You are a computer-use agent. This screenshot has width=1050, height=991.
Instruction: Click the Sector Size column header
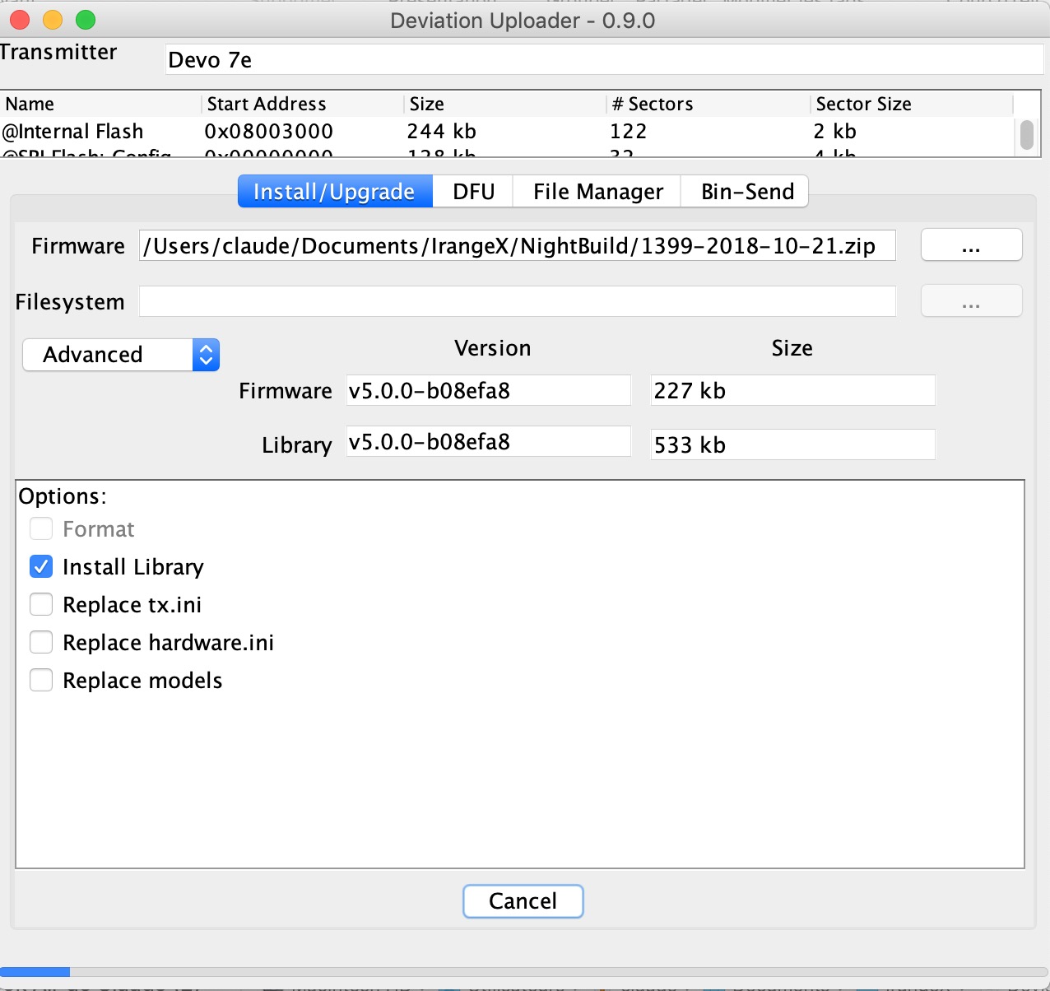pos(912,104)
